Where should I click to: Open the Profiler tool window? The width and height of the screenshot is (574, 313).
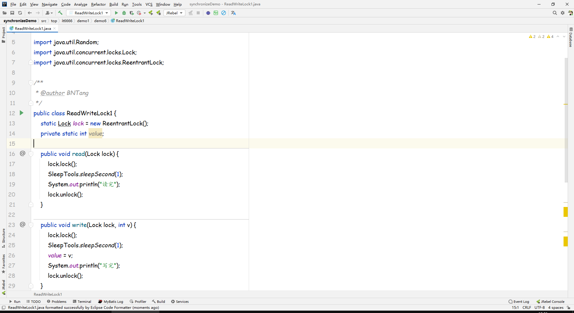tap(138, 302)
